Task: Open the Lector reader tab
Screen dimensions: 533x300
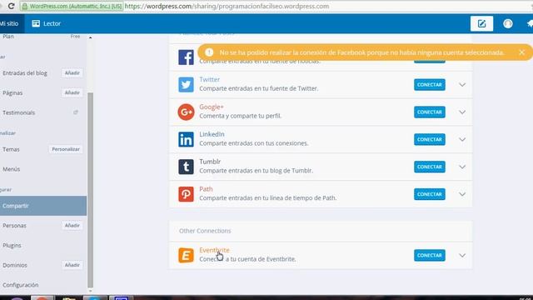Action: coord(47,23)
